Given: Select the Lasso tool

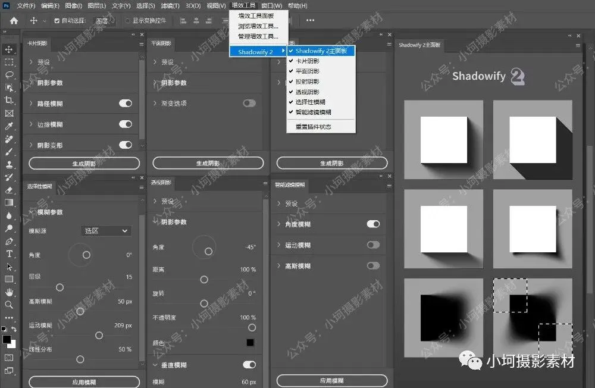Looking at the screenshot, I should pyautogui.click(x=9, y=75).
